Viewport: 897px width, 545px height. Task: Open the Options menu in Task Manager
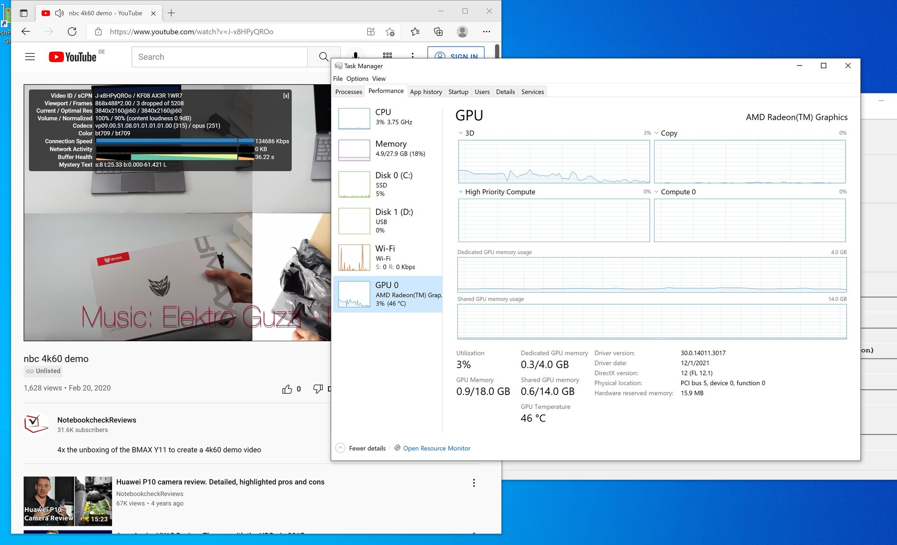pos(357,79)
